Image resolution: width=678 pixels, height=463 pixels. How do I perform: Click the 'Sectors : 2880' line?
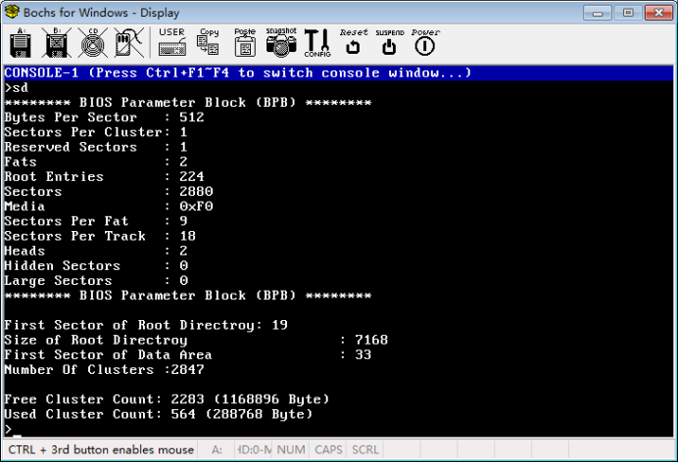click(109, 191)
